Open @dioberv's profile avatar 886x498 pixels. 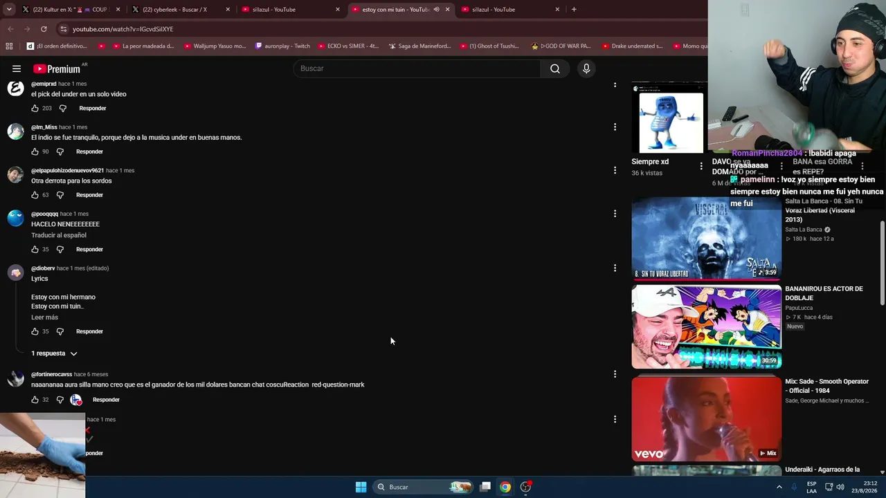tap(15, 273)
